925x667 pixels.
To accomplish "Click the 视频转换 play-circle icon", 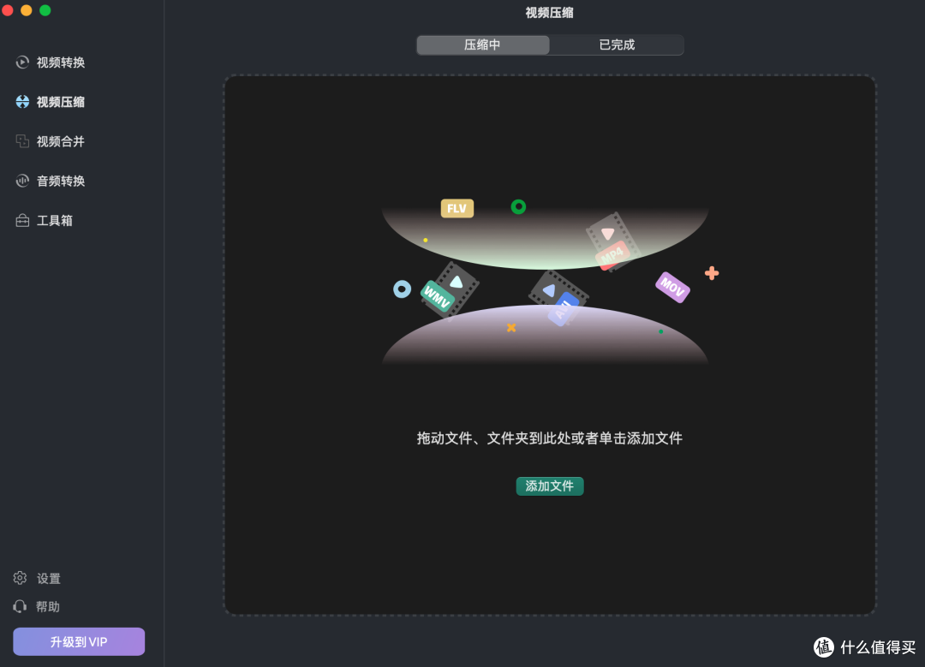I will pyautogui.click(x=22, y=63).
